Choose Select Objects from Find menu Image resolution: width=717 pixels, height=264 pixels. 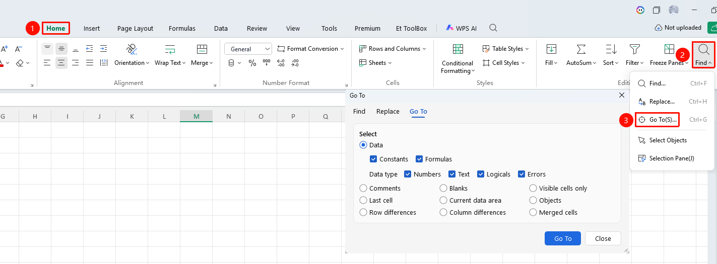pyautogui.click(x=672, y=140)
